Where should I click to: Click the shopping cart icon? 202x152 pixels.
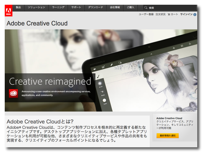click(x=169, y=14)
